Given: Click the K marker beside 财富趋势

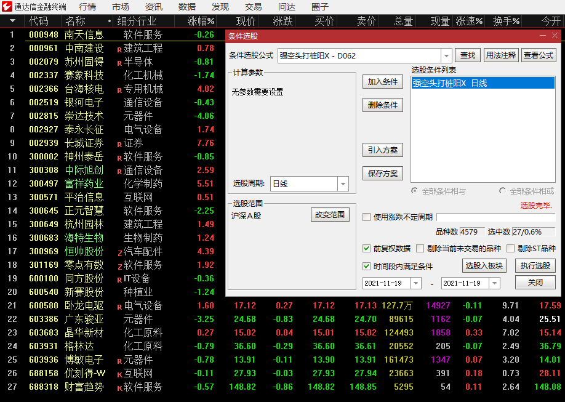Looking at the screenshot, I should point(119,387).
